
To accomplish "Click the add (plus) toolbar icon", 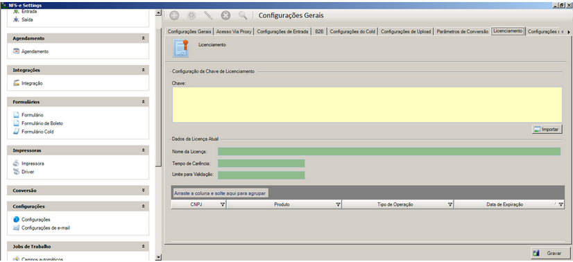I will click(x=174, y=15).
